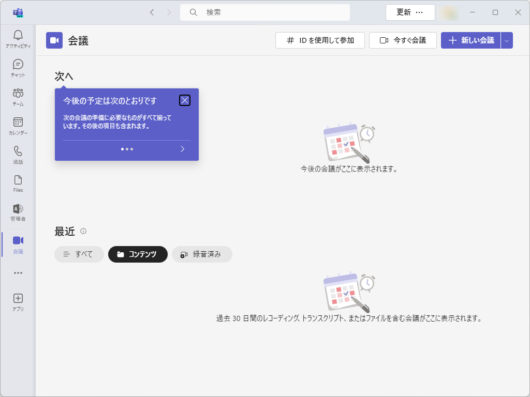Expand the 新しい会議 dropdown arrow

pos(508,40)
